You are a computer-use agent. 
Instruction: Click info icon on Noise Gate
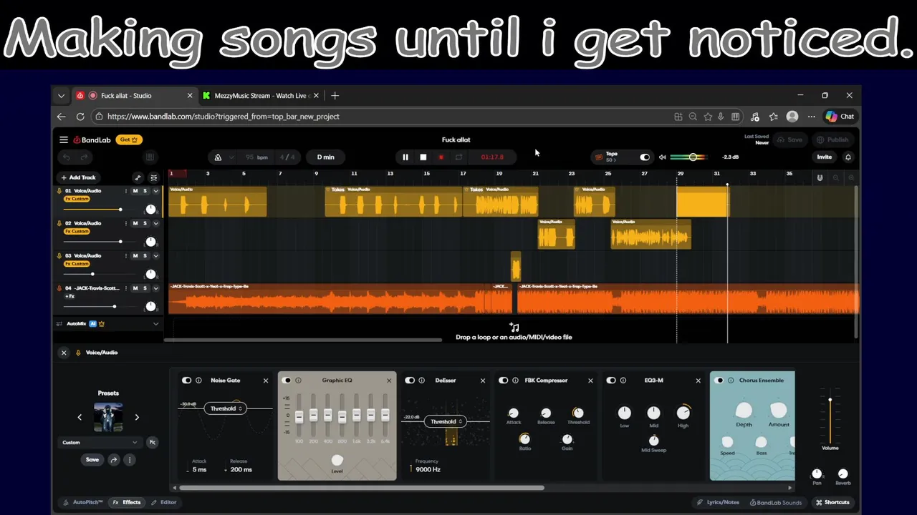pos(198,381)
